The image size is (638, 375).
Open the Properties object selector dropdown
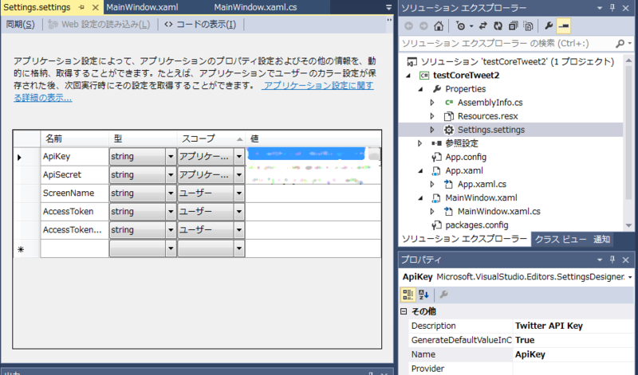click(x=630, y=277)
